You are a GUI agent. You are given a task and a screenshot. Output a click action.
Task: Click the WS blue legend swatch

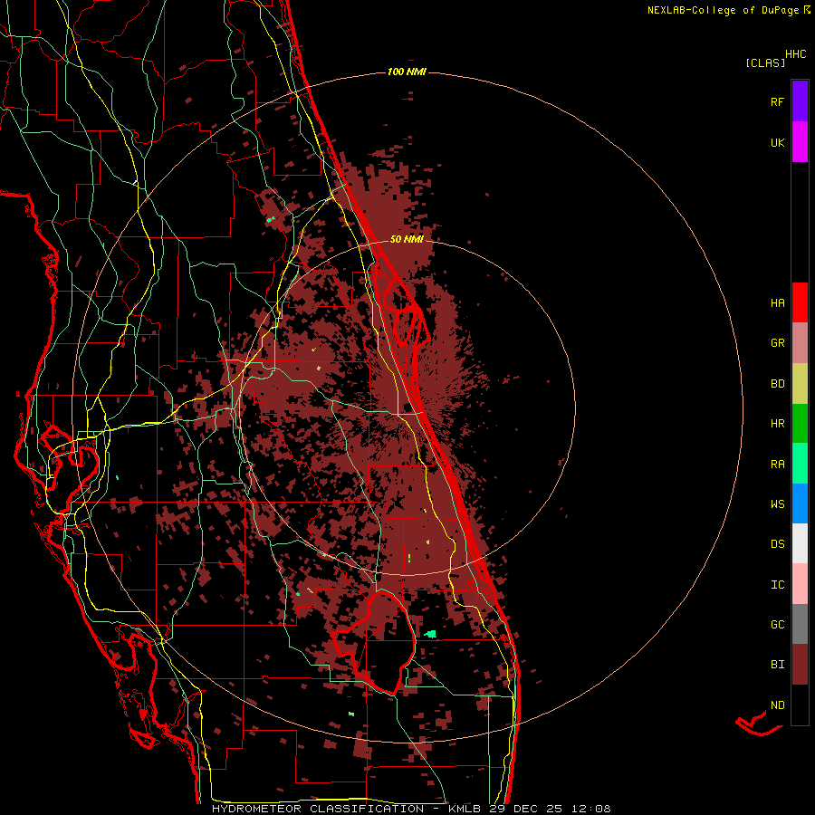(800, 503)
